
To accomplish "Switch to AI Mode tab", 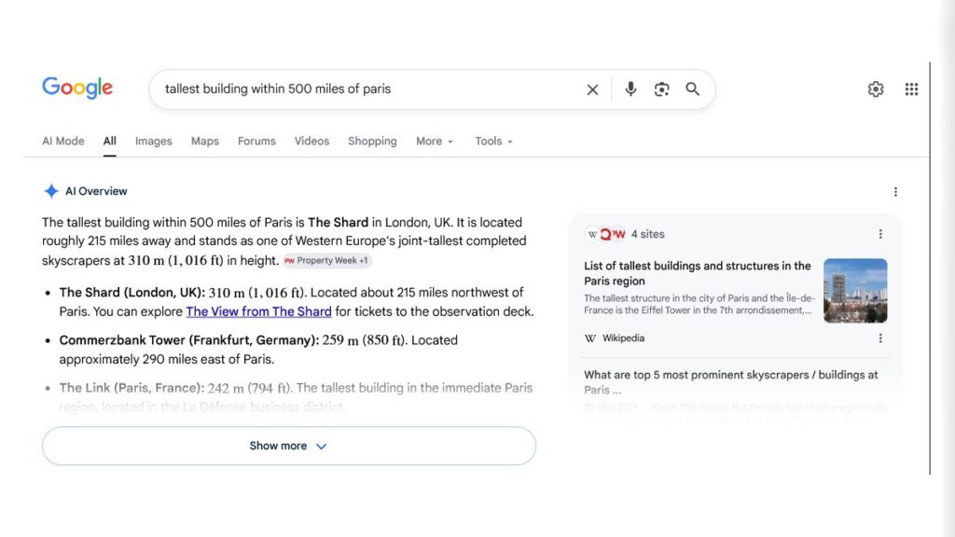I will click(x=63, y=141).
